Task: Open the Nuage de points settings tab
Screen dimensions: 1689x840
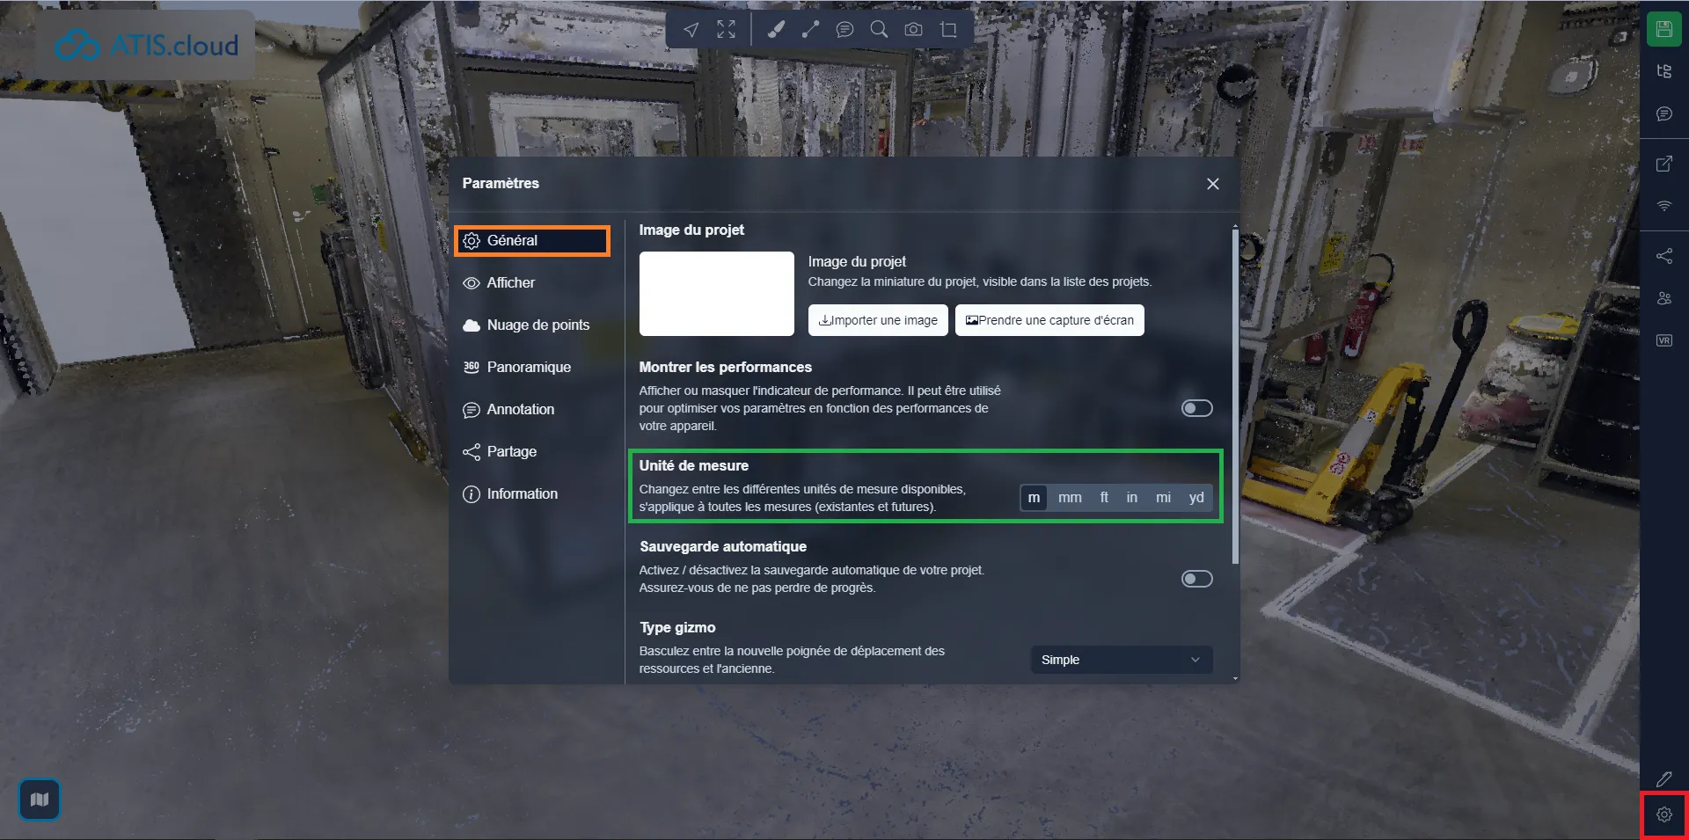Action: (x=532, y=325)
